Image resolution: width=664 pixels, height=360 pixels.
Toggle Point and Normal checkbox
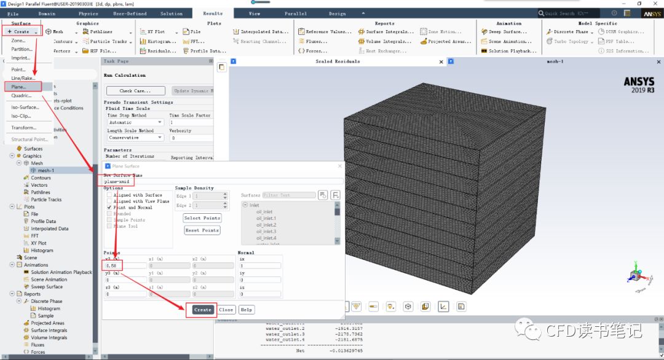(x=109, y=208)
